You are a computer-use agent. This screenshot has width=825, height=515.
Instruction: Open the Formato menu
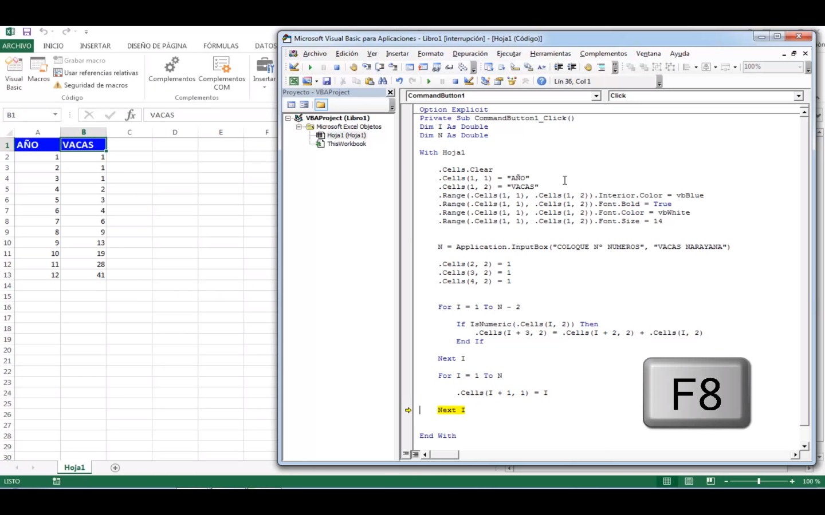point(430,53)
